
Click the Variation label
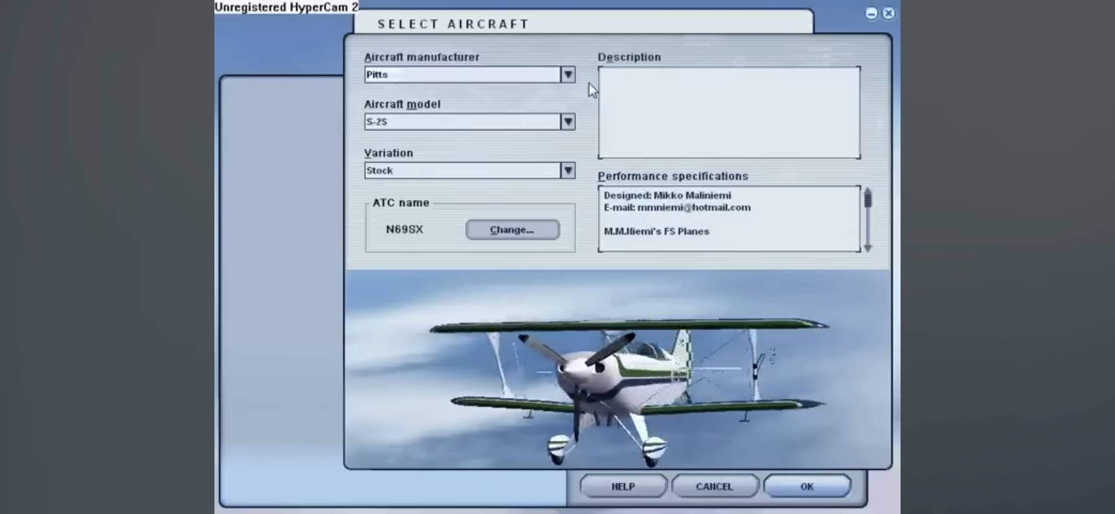pyautogui.click(x=388, y=153)
